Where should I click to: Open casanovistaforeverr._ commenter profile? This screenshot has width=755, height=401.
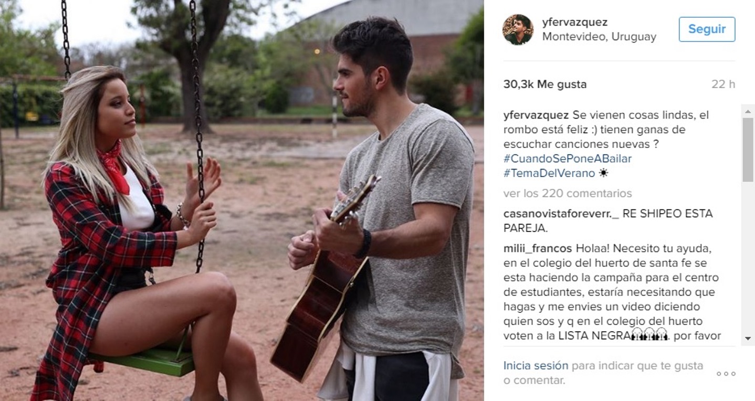[x=559, y=214]
